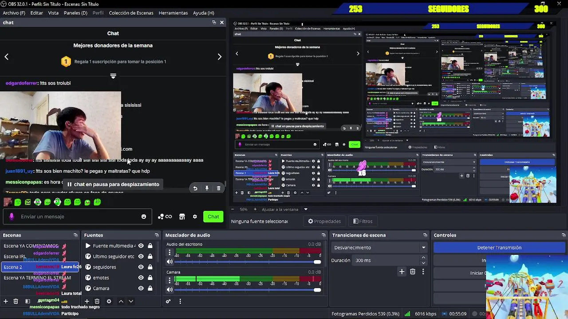Select scene Escena IRL
Screen dimensions: 568x319
click(40, 257)
